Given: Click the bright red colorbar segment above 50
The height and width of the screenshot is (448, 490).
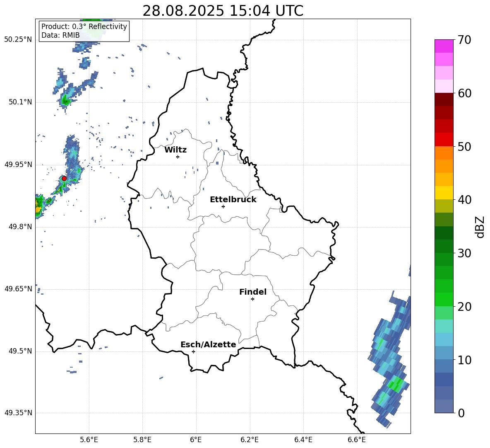Looking at the screenshot, I should tap(444, 140).
